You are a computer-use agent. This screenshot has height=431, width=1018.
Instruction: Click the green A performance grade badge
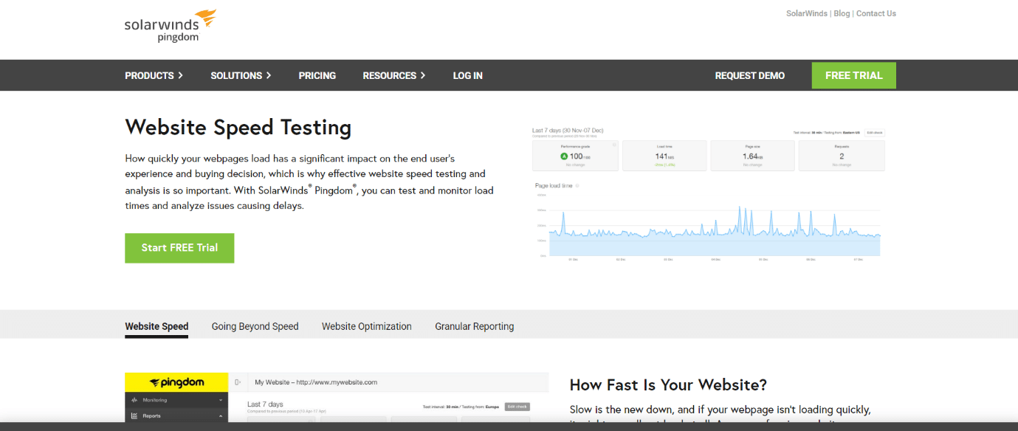(x=564, y=156)
